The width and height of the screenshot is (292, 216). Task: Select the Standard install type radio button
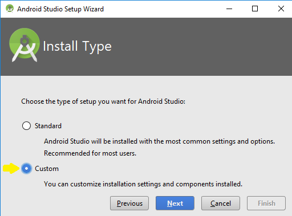(26, 126)
